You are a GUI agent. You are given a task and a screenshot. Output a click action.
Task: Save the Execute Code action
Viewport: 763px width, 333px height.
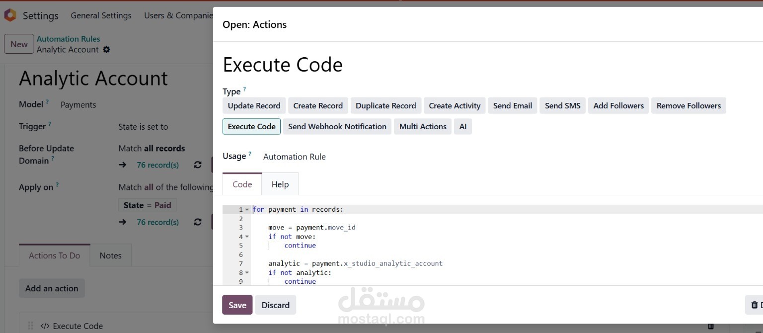tap(237, 305)
